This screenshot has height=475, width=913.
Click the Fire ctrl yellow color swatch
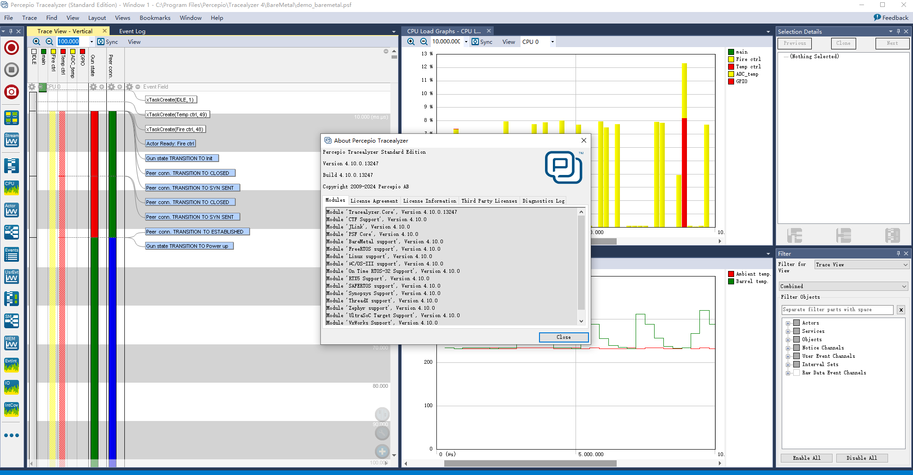pyautogui.click(x=731, y=59)
